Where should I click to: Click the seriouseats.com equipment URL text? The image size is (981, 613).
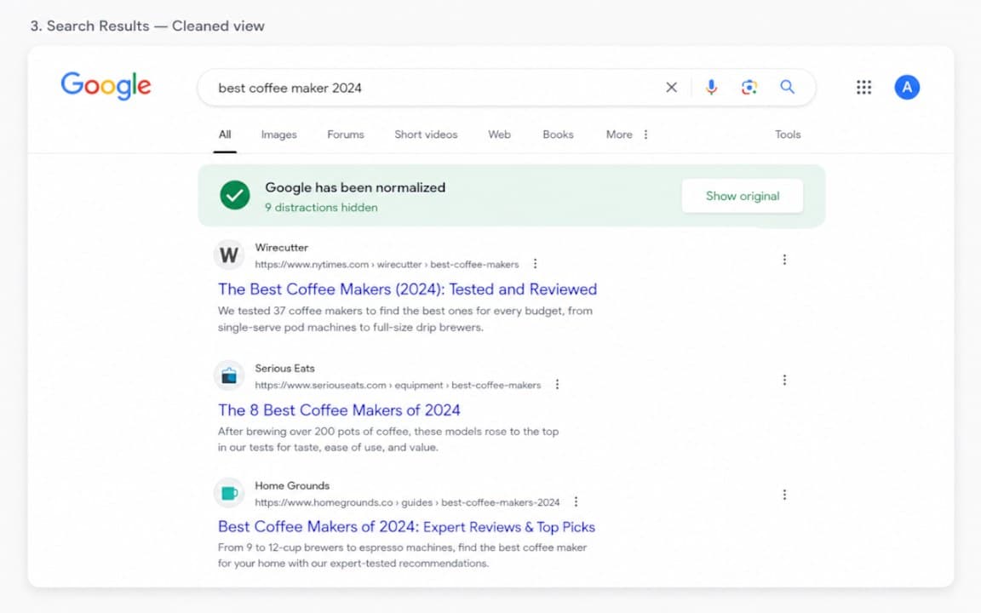coord(398,386)
